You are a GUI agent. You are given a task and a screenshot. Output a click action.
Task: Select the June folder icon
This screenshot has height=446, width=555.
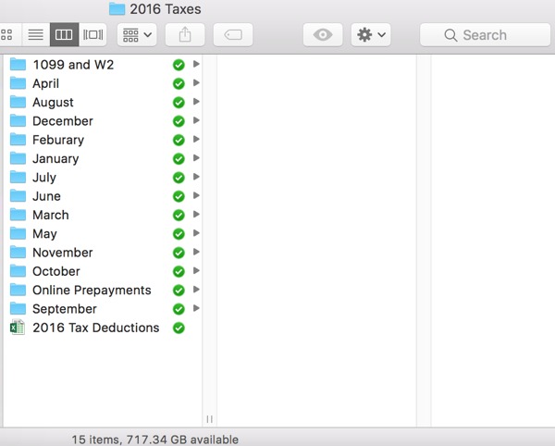[x=18, y=196]
